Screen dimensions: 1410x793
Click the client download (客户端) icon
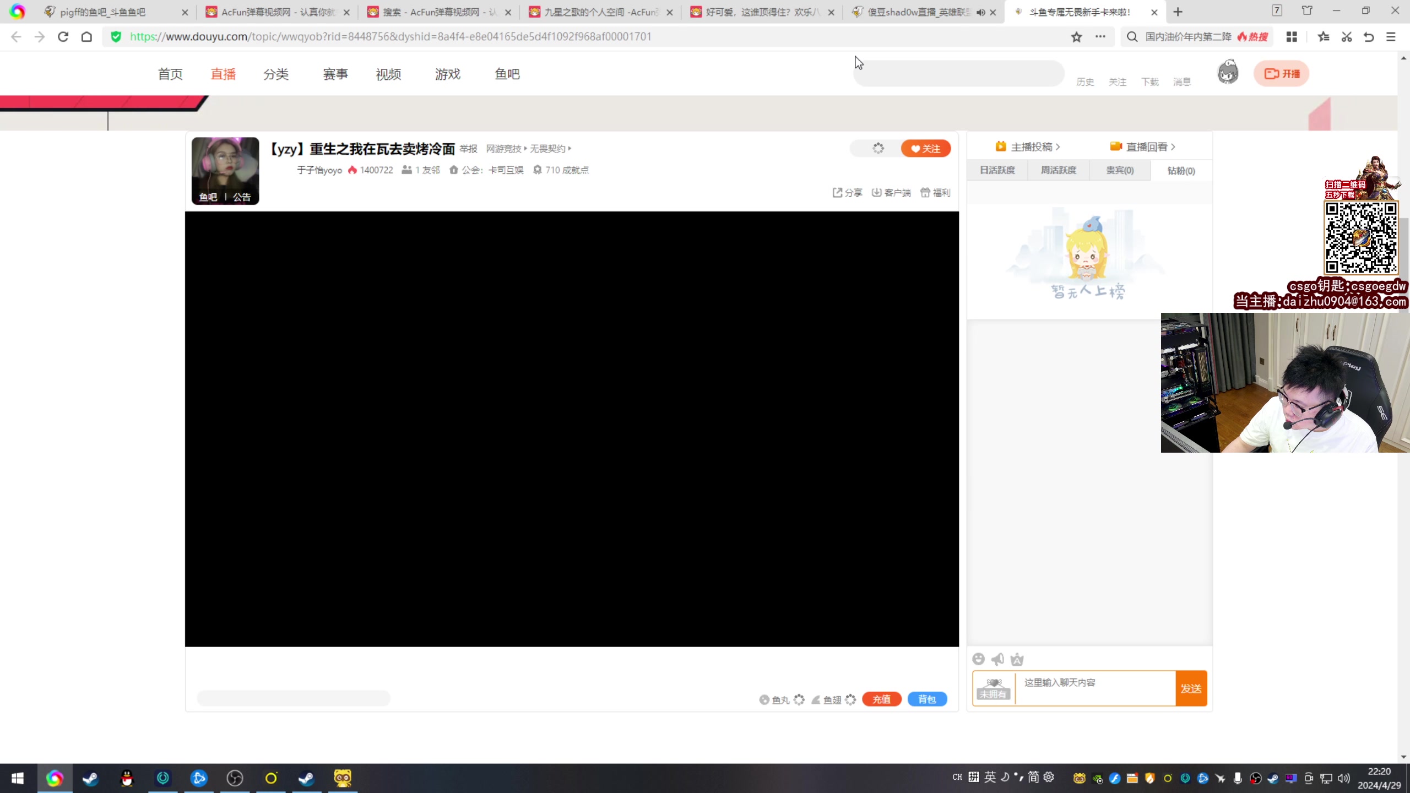877,192
